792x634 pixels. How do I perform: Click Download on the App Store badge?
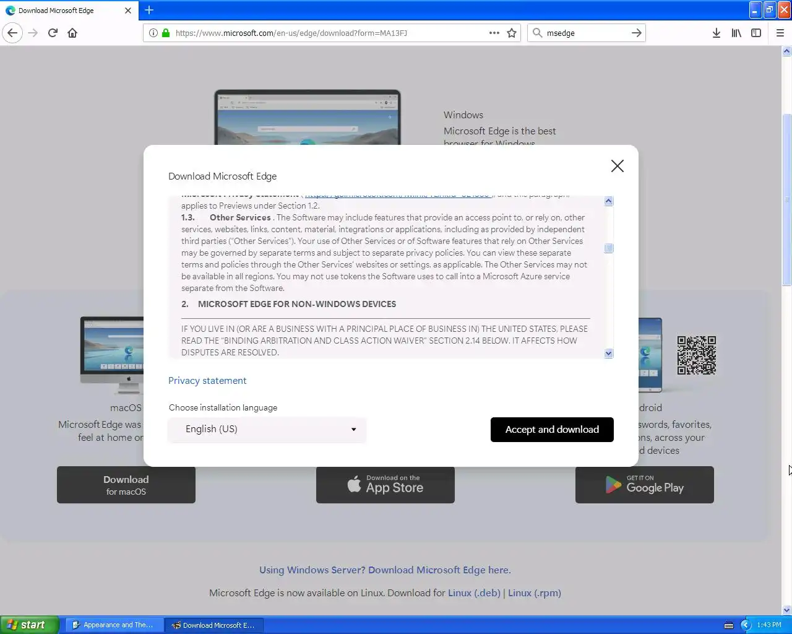tap(385, 485)
